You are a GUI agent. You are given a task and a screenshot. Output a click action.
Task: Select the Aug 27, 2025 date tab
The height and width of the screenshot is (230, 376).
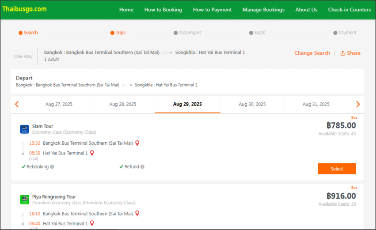coord(59,105)
